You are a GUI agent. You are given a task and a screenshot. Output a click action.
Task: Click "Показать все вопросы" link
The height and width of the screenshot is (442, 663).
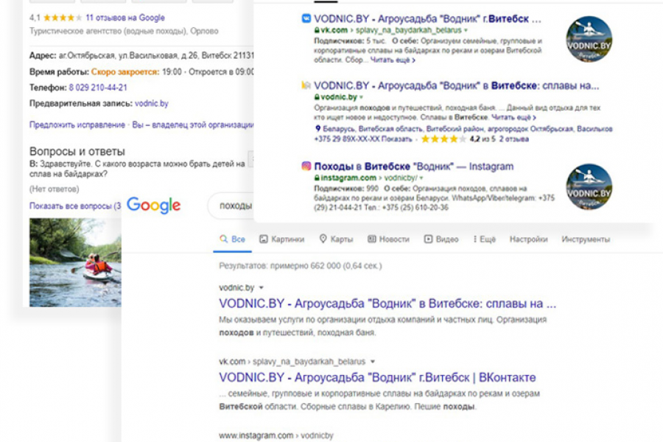(x=75, y=206)
